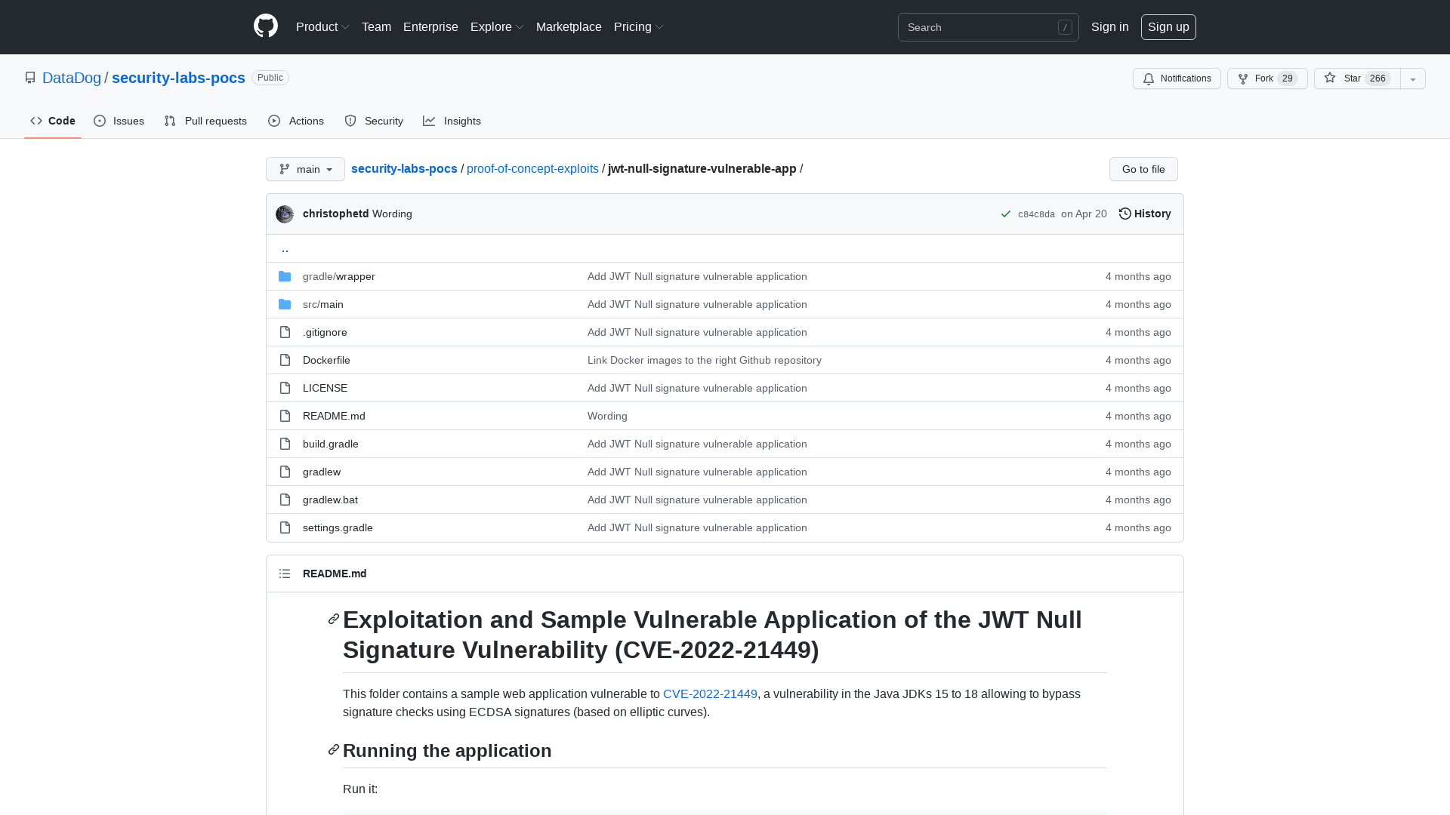The height and width of the screenshot is (815, 1450).
Task: Click the file icon next to gradlew.bat
Action: click(x=285, y=500)
